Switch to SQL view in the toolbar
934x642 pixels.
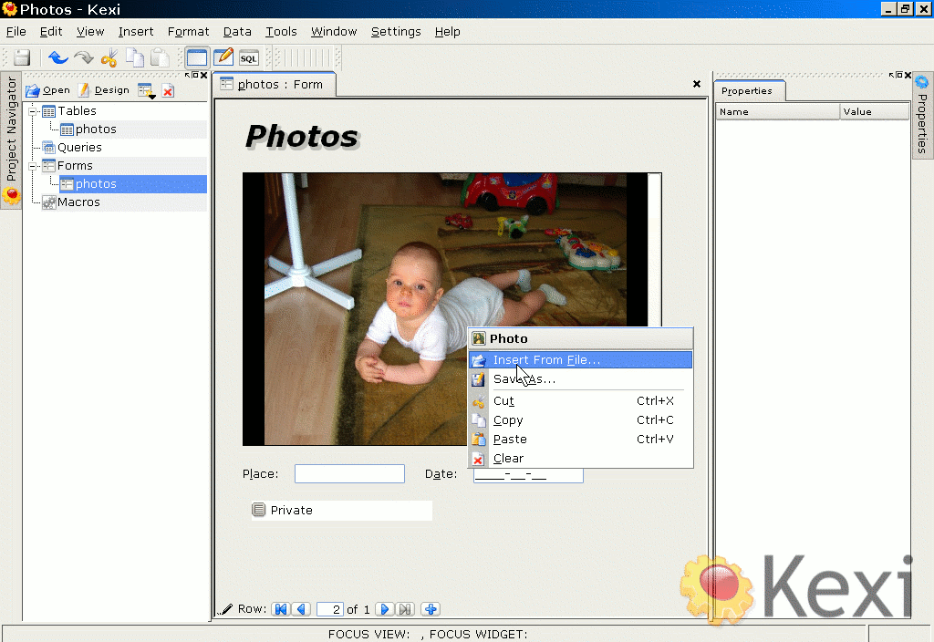[x=248, y=57]
